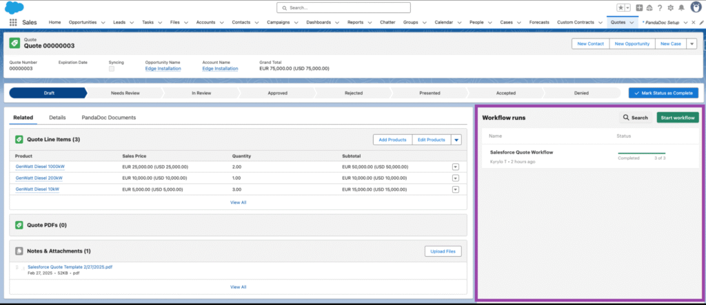Expand Quotes nav tab dropdown

[x=632, y=22]
